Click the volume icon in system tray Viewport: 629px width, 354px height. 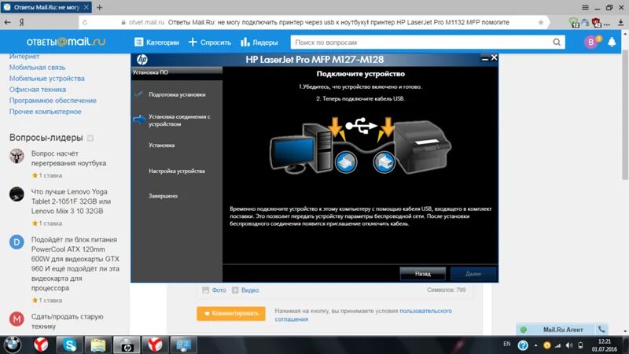pos(569,345)
